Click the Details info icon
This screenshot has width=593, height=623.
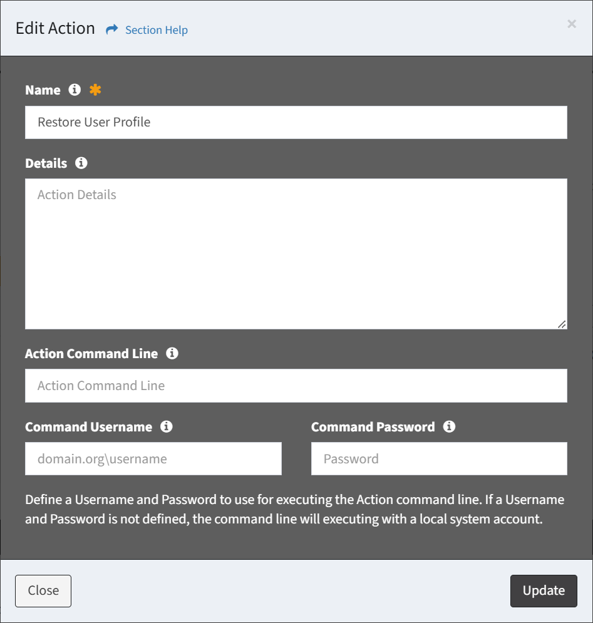[81, 163]
